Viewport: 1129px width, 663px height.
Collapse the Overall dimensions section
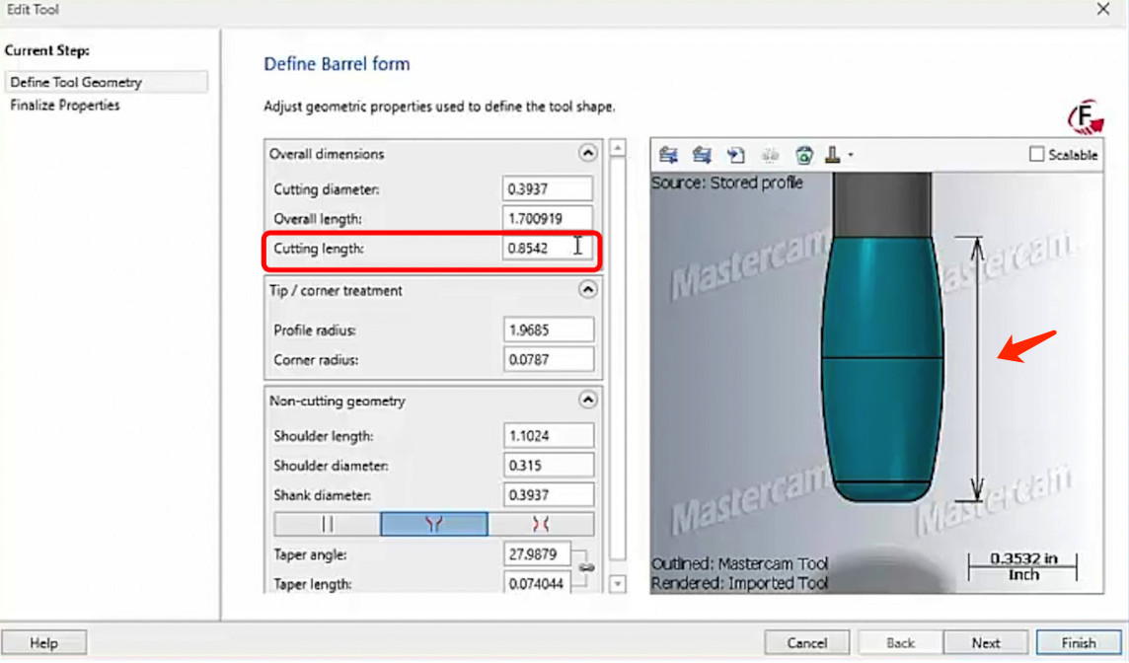(x=587, y=153)
